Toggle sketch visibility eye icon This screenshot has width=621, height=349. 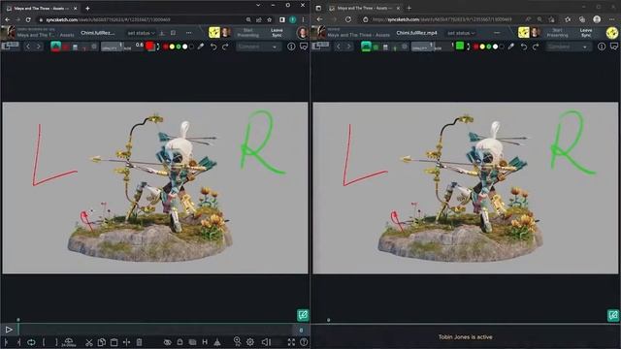[x=168, y=342]
